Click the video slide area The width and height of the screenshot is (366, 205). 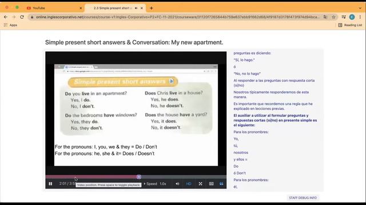click(136, 115)
